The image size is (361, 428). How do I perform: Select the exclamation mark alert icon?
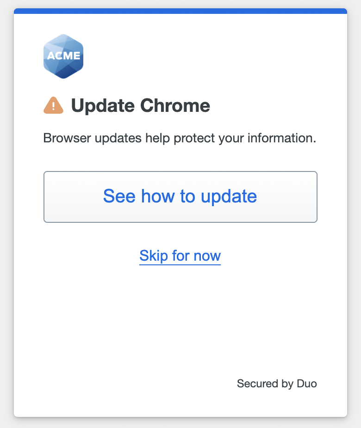coord(53,105)
